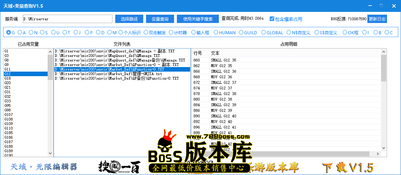401x175 pixels.
Task: Select variable G189 in the list
Action: point(26,151)
